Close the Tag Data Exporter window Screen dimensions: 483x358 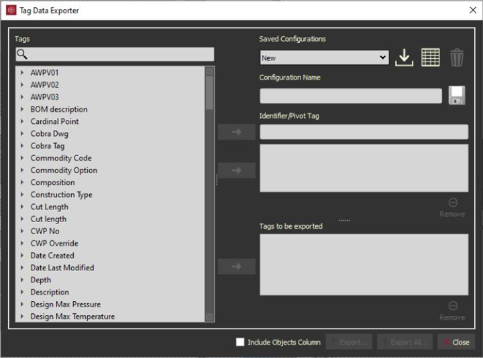pyautogui.click(x=473, y=10)
